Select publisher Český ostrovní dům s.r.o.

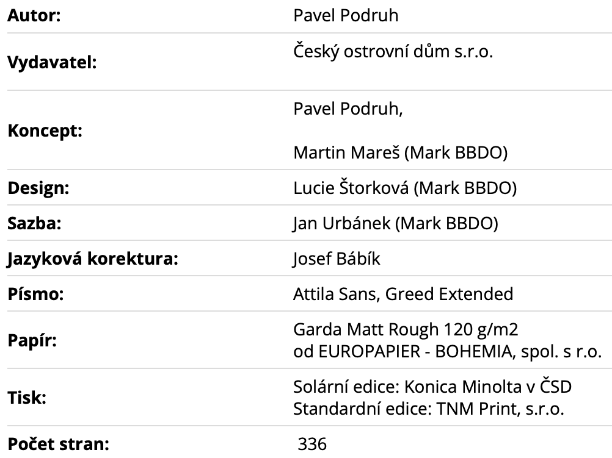click(393, 52)
